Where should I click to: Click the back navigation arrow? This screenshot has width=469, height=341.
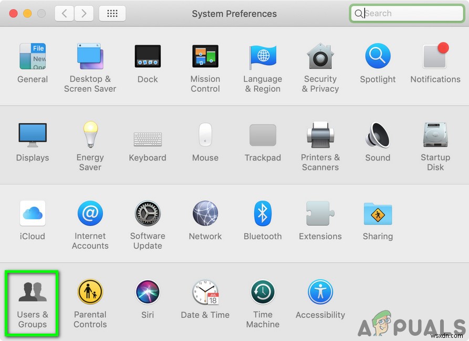64,13
